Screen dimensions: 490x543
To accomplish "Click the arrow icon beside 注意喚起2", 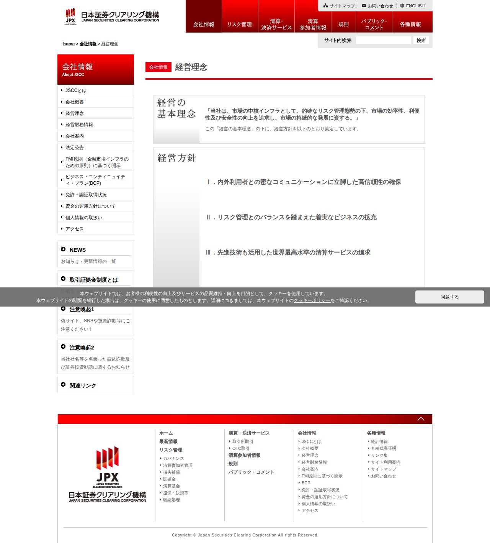I will pyautogui.click(x=63, y=347).
